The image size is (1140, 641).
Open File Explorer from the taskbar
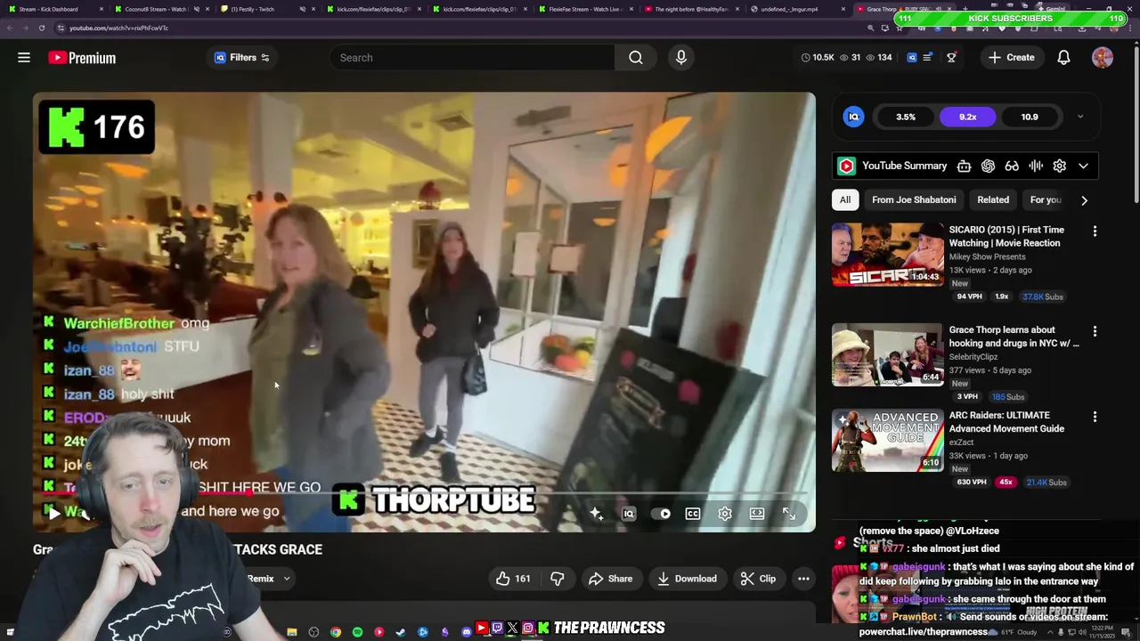click(x=291, y=632)
